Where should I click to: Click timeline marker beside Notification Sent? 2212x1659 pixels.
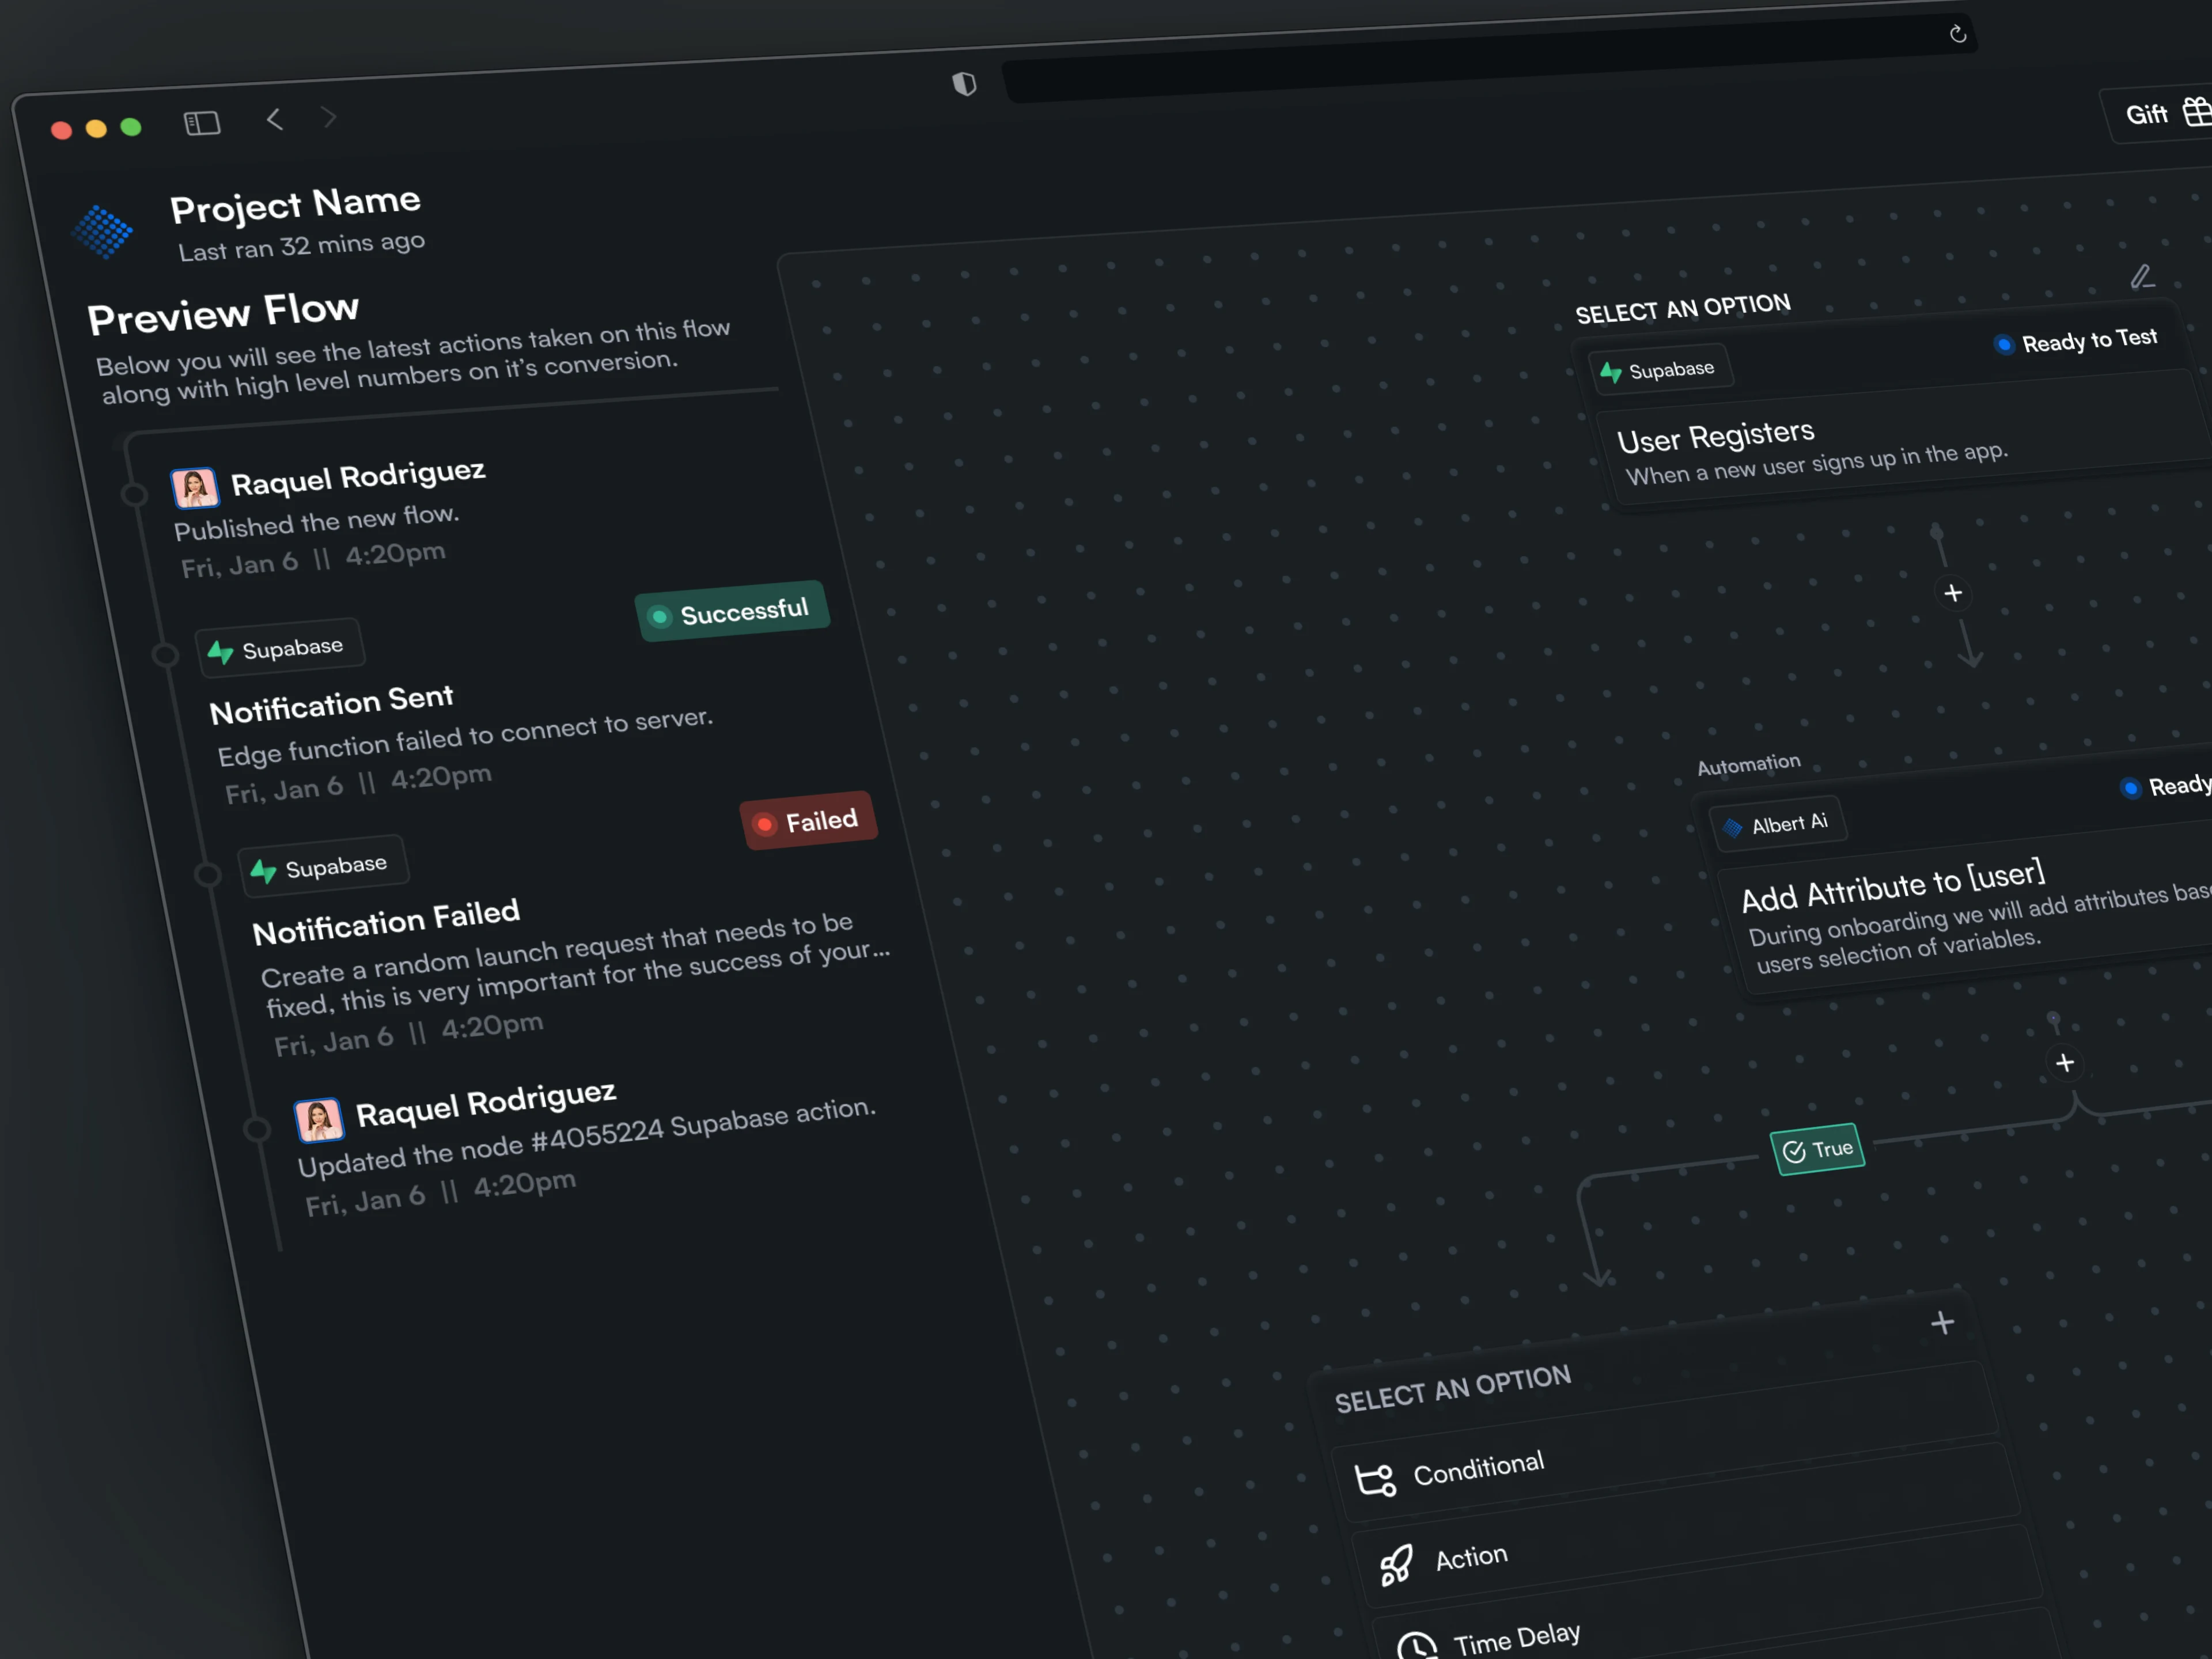pyautogui.click(x=165, y=655)
